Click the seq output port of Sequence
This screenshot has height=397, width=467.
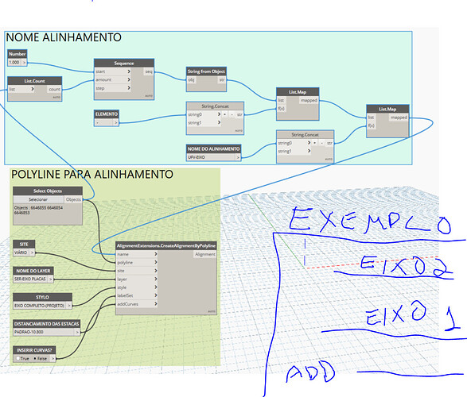(149, 71)
